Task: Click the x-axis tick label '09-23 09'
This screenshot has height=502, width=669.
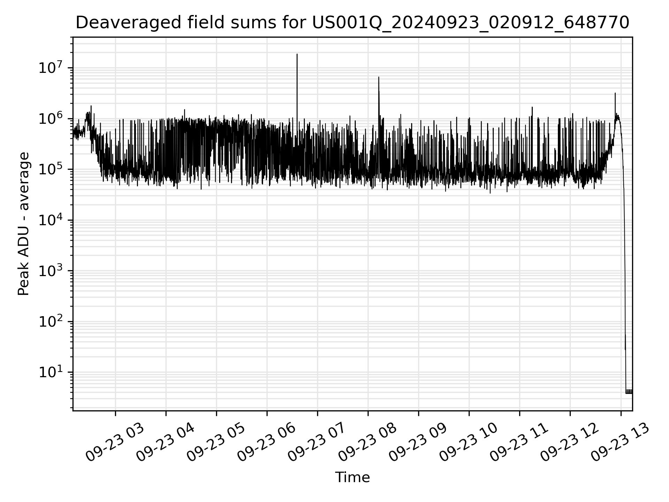Action: [x=418, y=443]
